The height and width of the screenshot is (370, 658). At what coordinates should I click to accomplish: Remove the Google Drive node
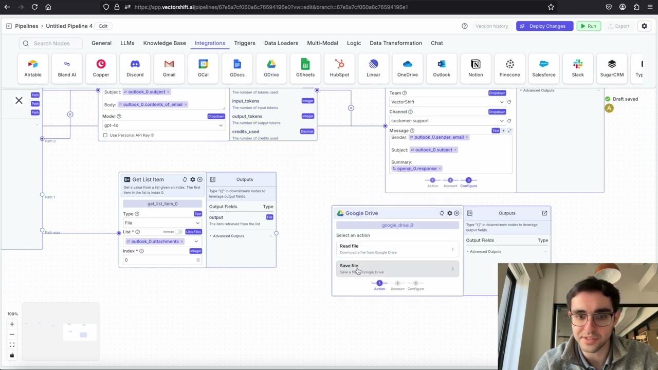pyautogui.click(x=456, y=213)
